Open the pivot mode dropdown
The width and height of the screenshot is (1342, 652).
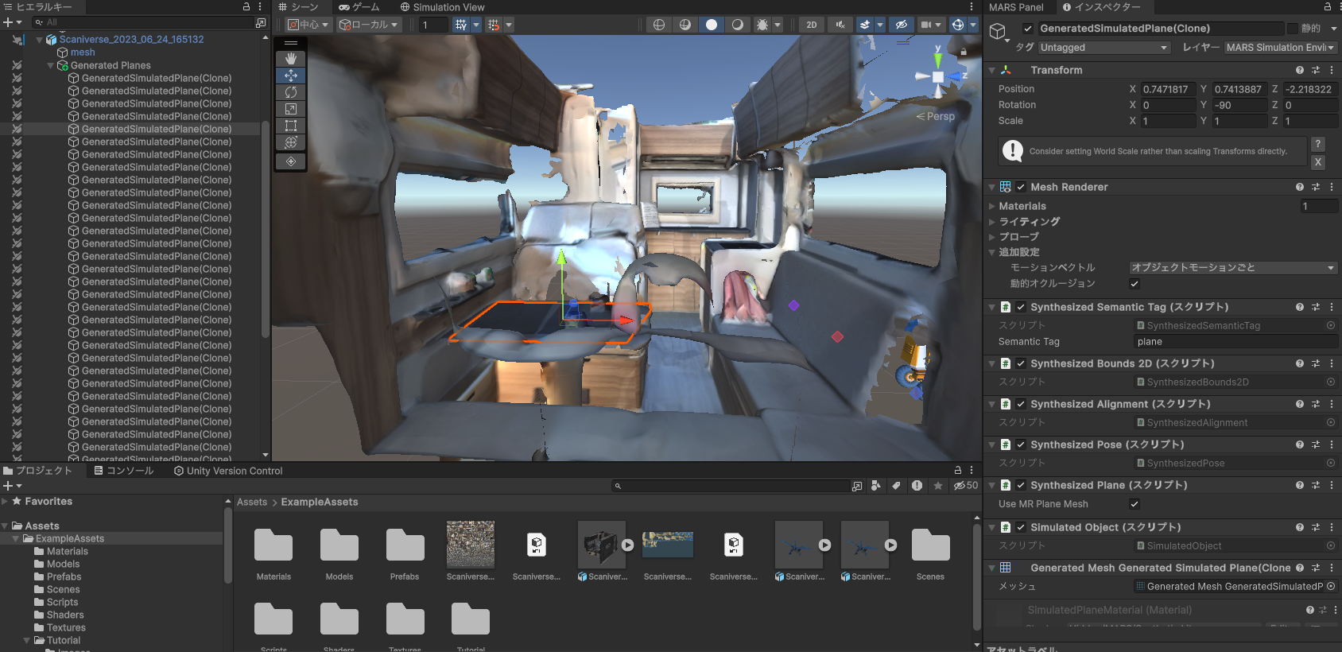pyautogui.click(x=308, y=25)
